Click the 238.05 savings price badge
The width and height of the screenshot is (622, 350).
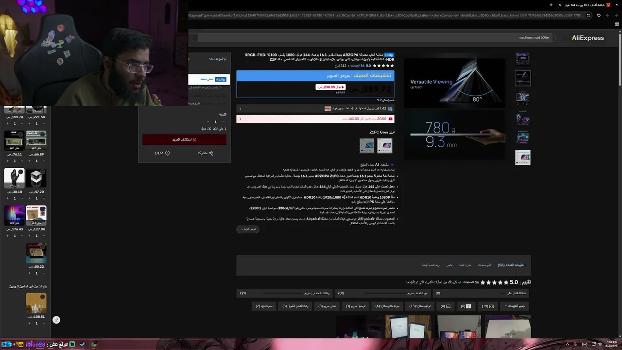[x=330, y=87]
